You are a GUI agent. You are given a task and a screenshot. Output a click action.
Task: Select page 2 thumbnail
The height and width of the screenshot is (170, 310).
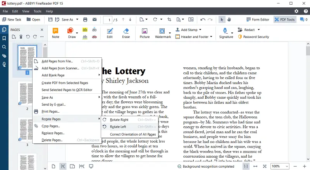(26, 94)
